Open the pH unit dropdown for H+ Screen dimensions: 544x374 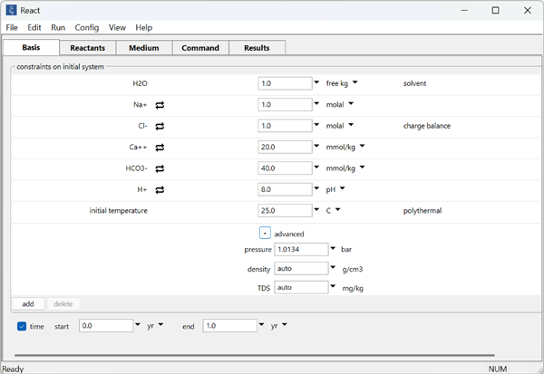344,189
